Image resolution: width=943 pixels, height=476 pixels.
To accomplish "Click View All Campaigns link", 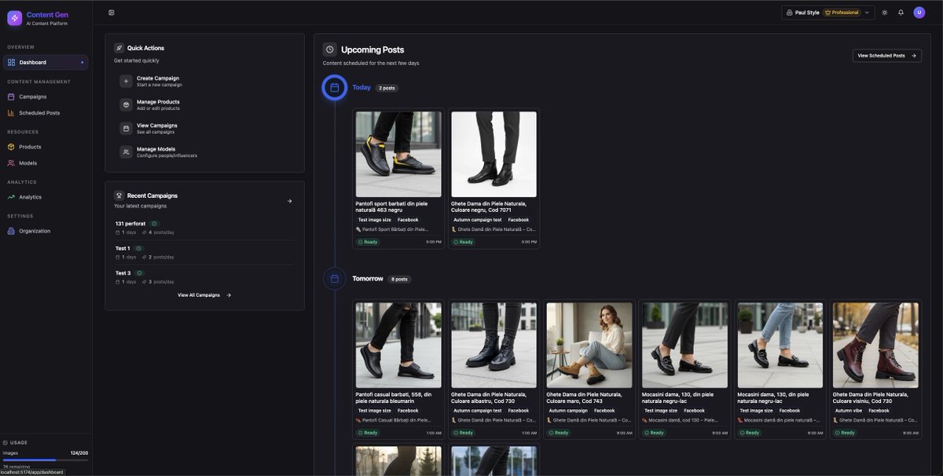I will (x=204, y=295).
